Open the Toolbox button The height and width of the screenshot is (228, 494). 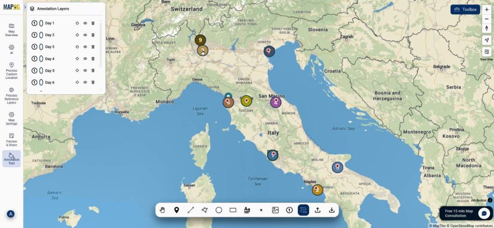tap(465, 10)
